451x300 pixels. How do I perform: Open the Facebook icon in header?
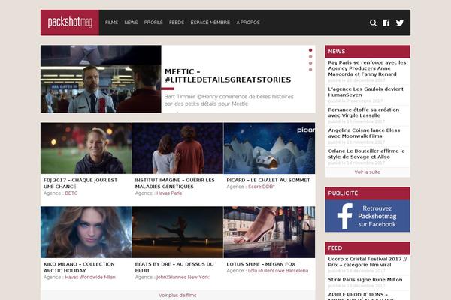coord(386,22)
